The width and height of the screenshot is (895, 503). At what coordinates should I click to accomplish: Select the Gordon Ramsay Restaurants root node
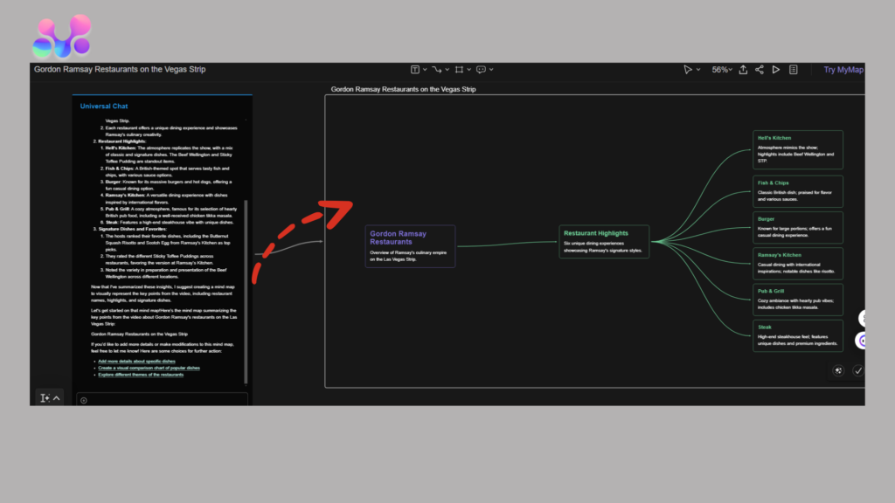411,246
